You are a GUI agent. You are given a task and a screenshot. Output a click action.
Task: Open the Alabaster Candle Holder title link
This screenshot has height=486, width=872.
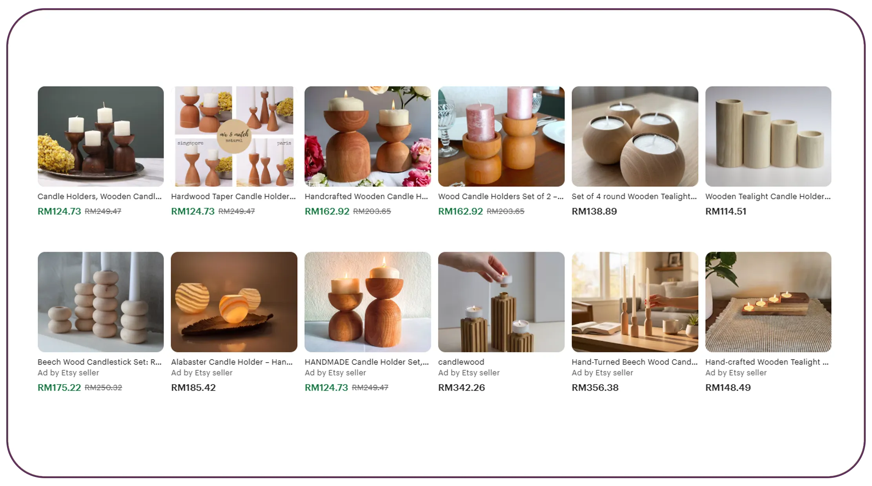232,362
